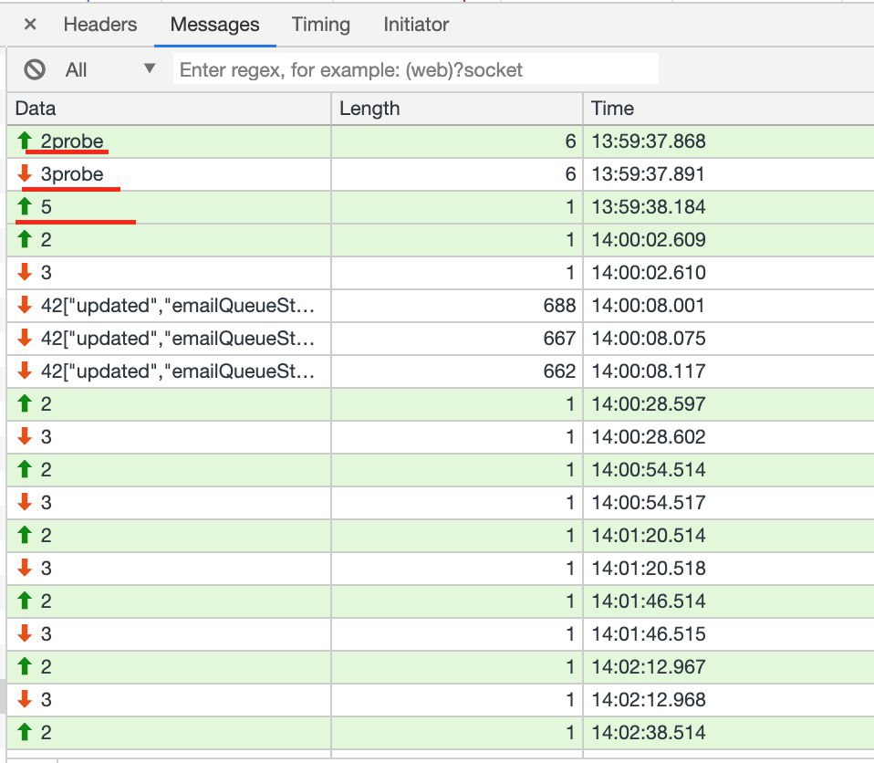Select the message at 14:01:46.515
Viewport: 874px width, 763px height.
click(441, 634)
